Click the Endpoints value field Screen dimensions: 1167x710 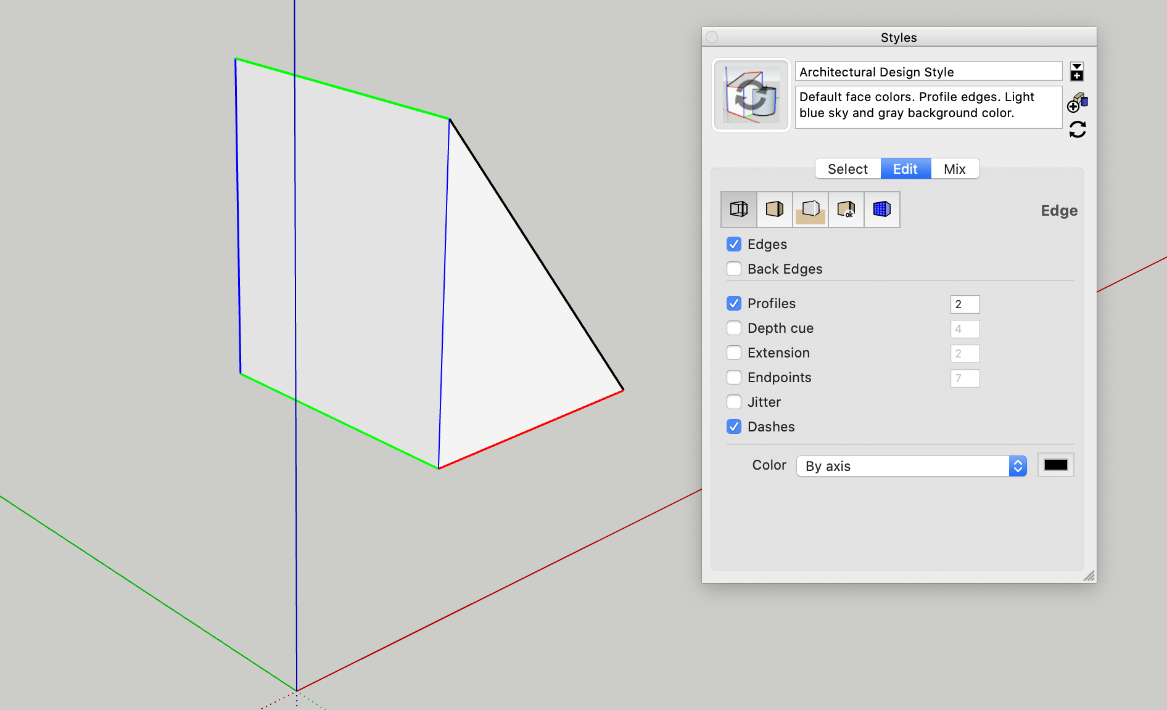(x=965, y=378)
